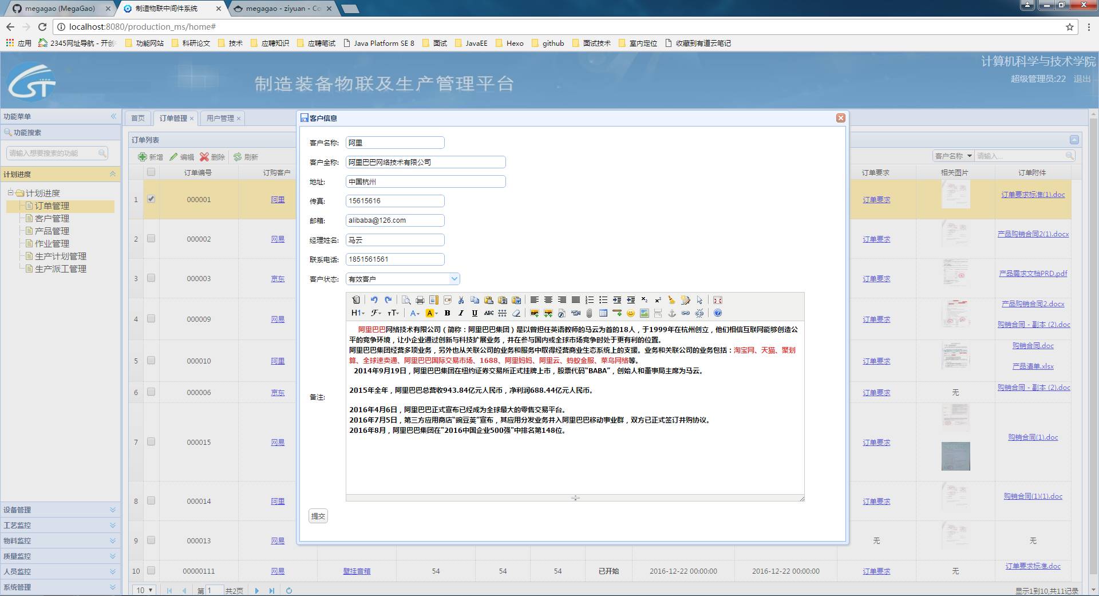
Task: Open 产品管理 in the tree menu
Action: tap(52, 231)
